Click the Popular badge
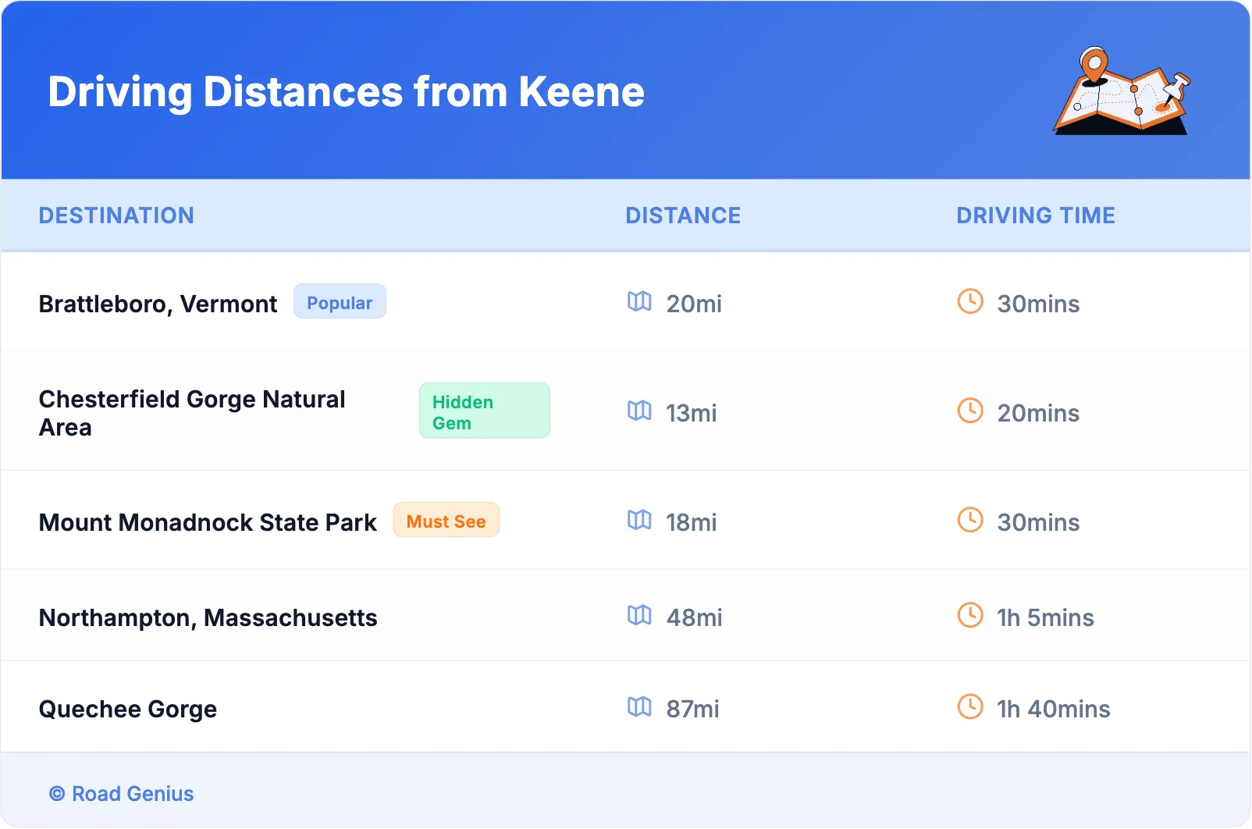The height and width of the screenshot is (829, 1252). (340, 302)
